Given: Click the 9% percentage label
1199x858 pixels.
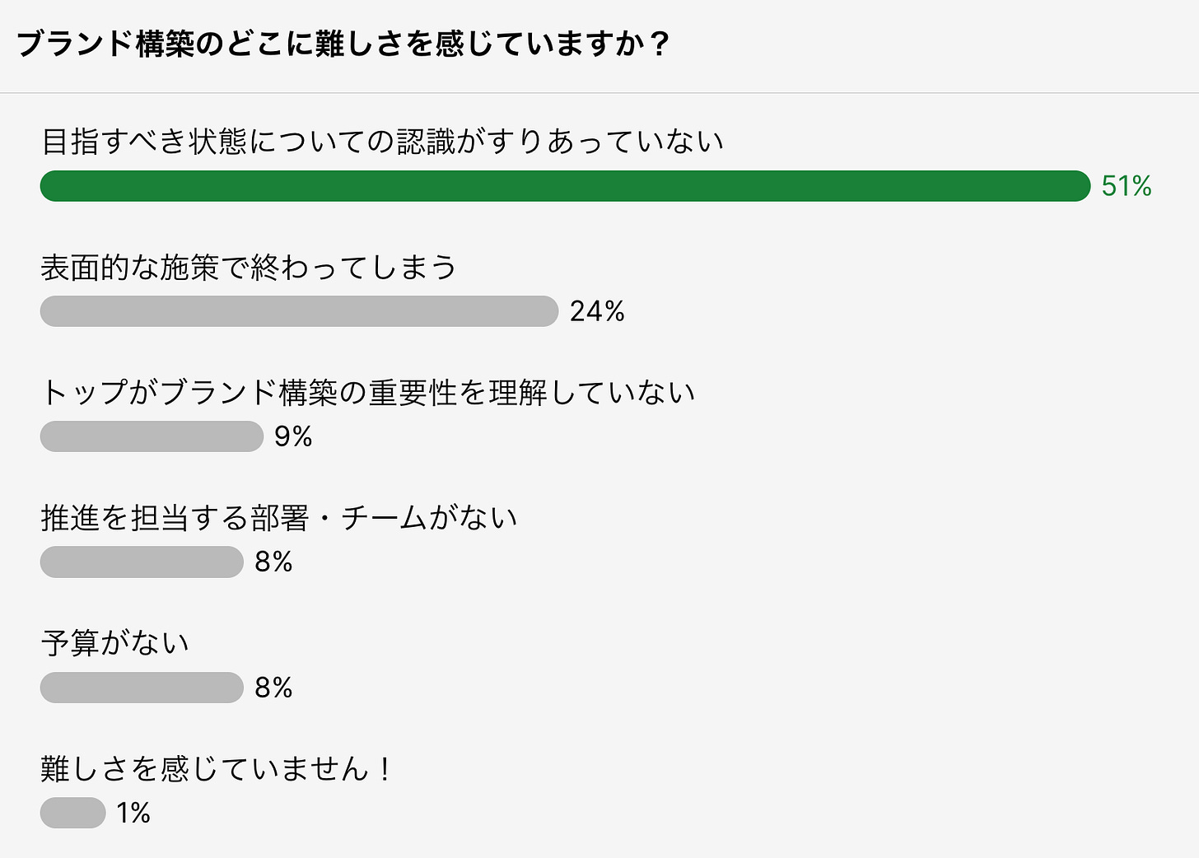Looking at the screenshot, I should click(x=293, y=436).
